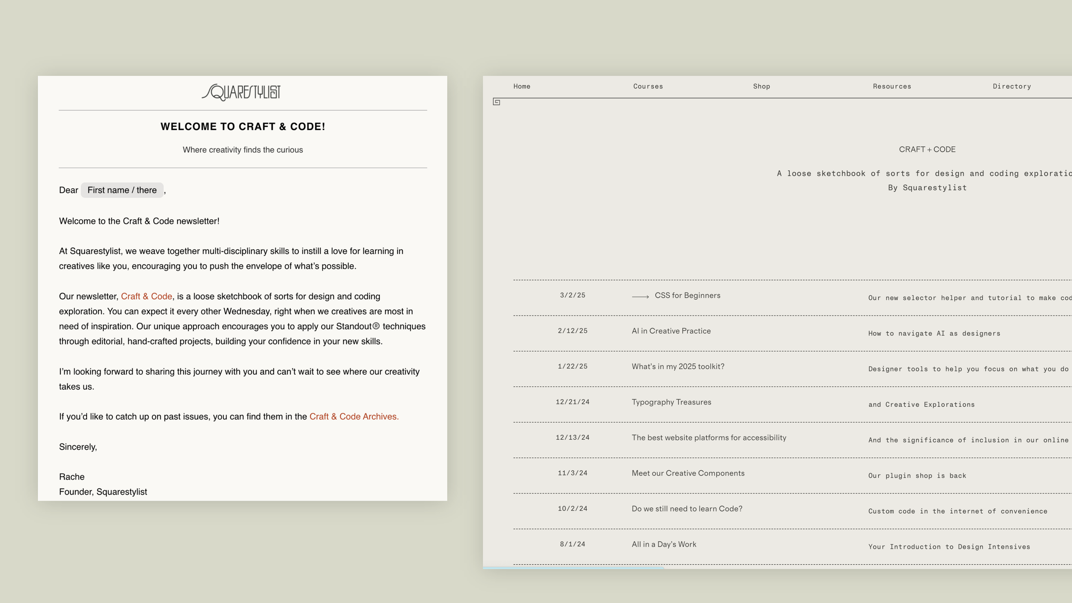Click the red Craft & Code newsletter link
The height and width of the screenshot is (603, 1072).
(146, 296)
